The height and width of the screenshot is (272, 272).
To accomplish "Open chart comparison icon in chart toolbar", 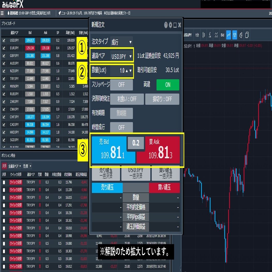I will (x=216, y=35).
